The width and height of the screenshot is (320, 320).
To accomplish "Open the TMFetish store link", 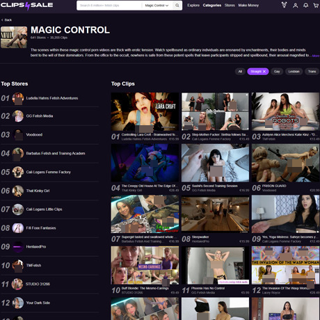I will click(x=33, y=266).
